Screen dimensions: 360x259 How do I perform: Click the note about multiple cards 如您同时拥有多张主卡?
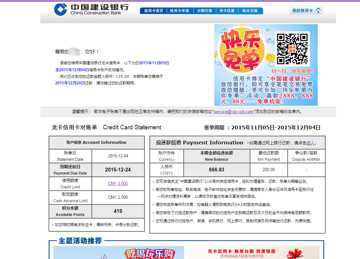[x=96, y=225]
